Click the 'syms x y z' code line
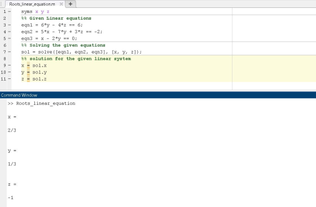This screenshot has width=316, height=207. 35,12
